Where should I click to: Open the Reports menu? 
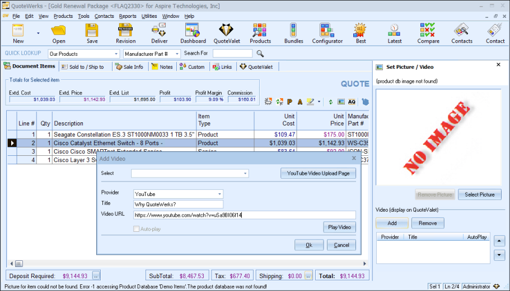(x=128, y=16)
